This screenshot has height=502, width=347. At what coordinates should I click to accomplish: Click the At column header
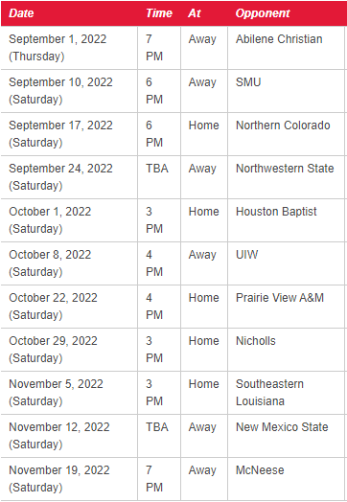pyautogui.click(x=195, y=13)
